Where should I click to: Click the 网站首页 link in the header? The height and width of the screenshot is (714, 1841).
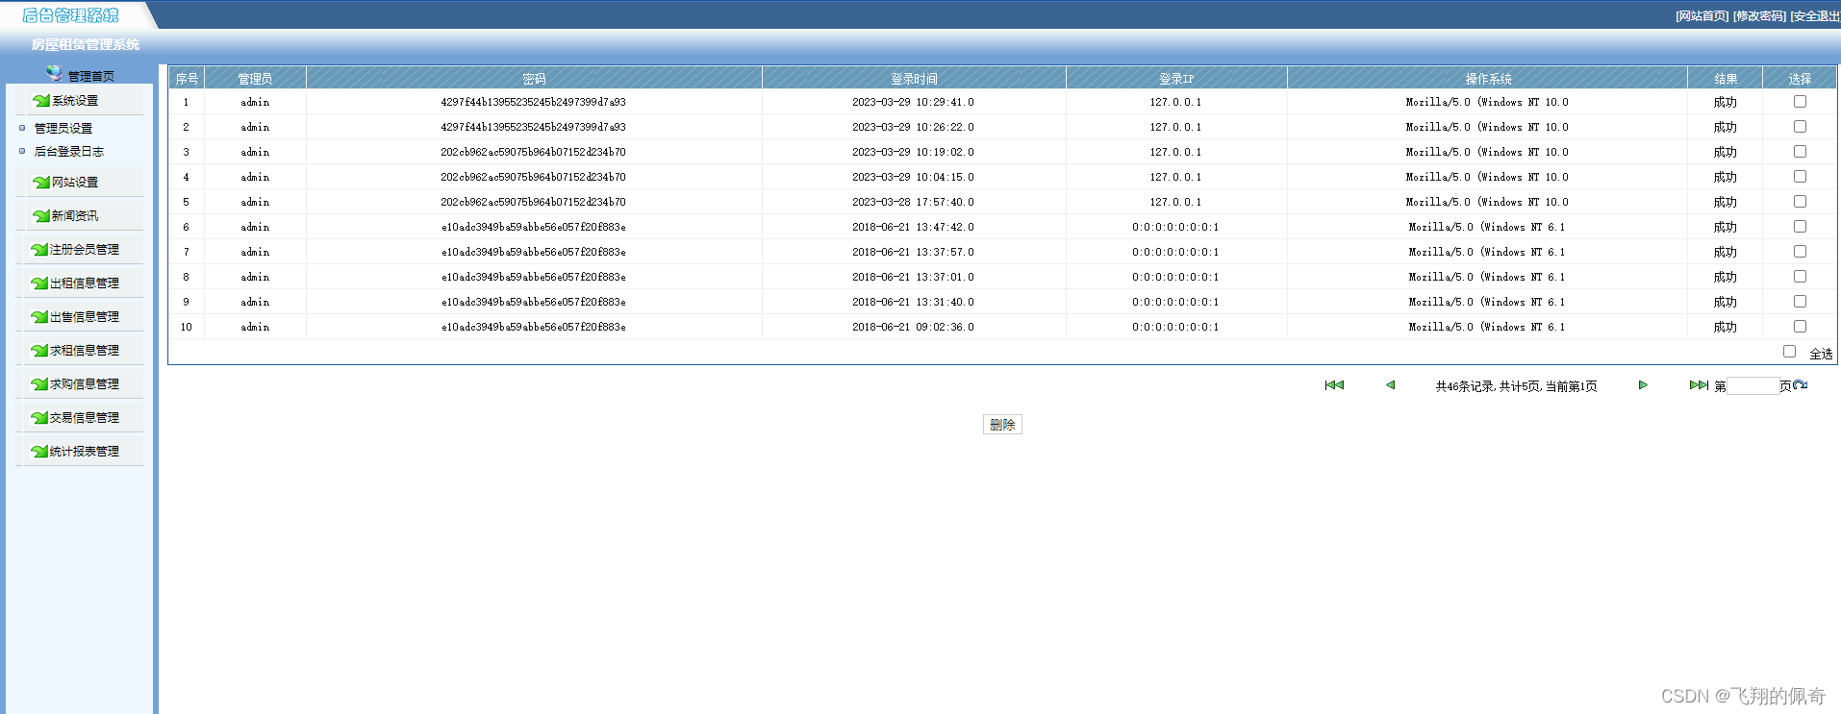(x=1702, y=16)
